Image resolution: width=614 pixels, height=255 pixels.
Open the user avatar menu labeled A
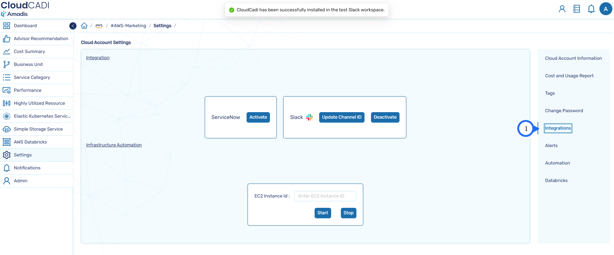pos(606,9)
